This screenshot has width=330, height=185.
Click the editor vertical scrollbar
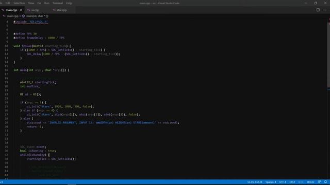328,54
